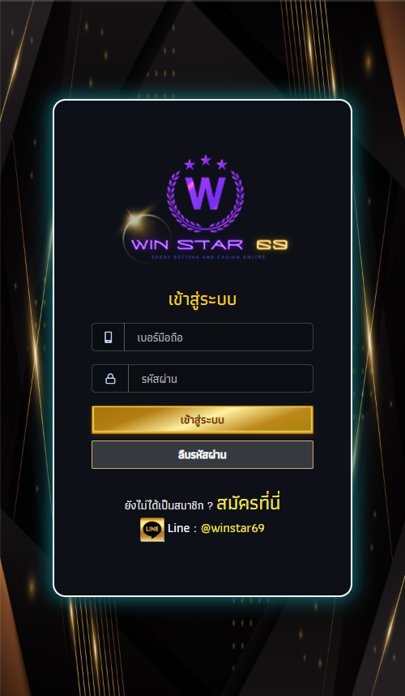405x696 pixels.
Task: Click the glowing 69 in the logo
Action: coord(272,245)
